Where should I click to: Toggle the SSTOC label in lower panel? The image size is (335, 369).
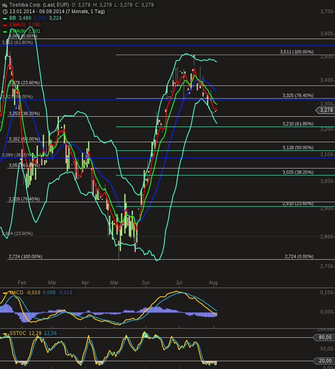click(17, 333)
